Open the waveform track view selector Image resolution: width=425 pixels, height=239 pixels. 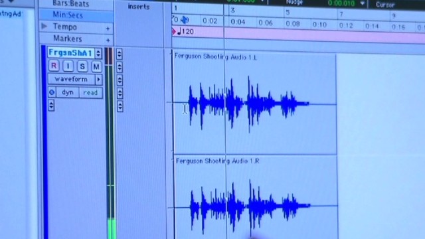(71, 79)
